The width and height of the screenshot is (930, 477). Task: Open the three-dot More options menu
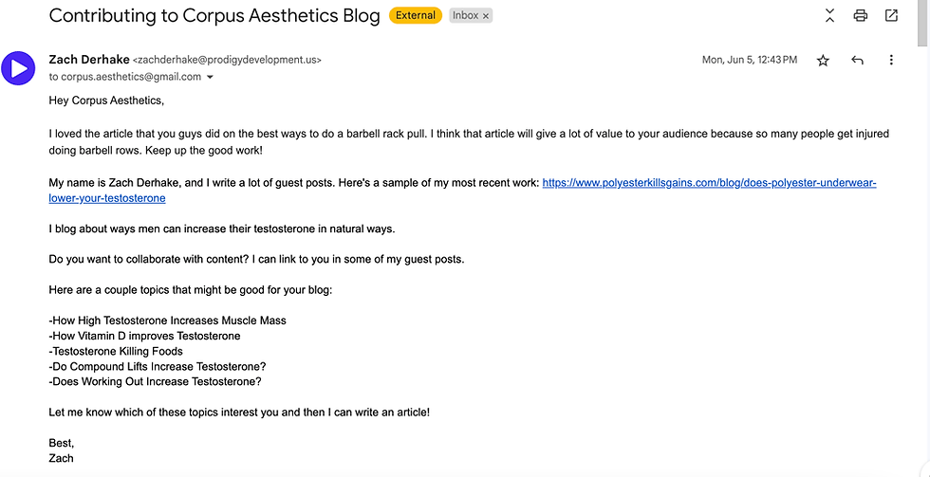tap(891, 61)
